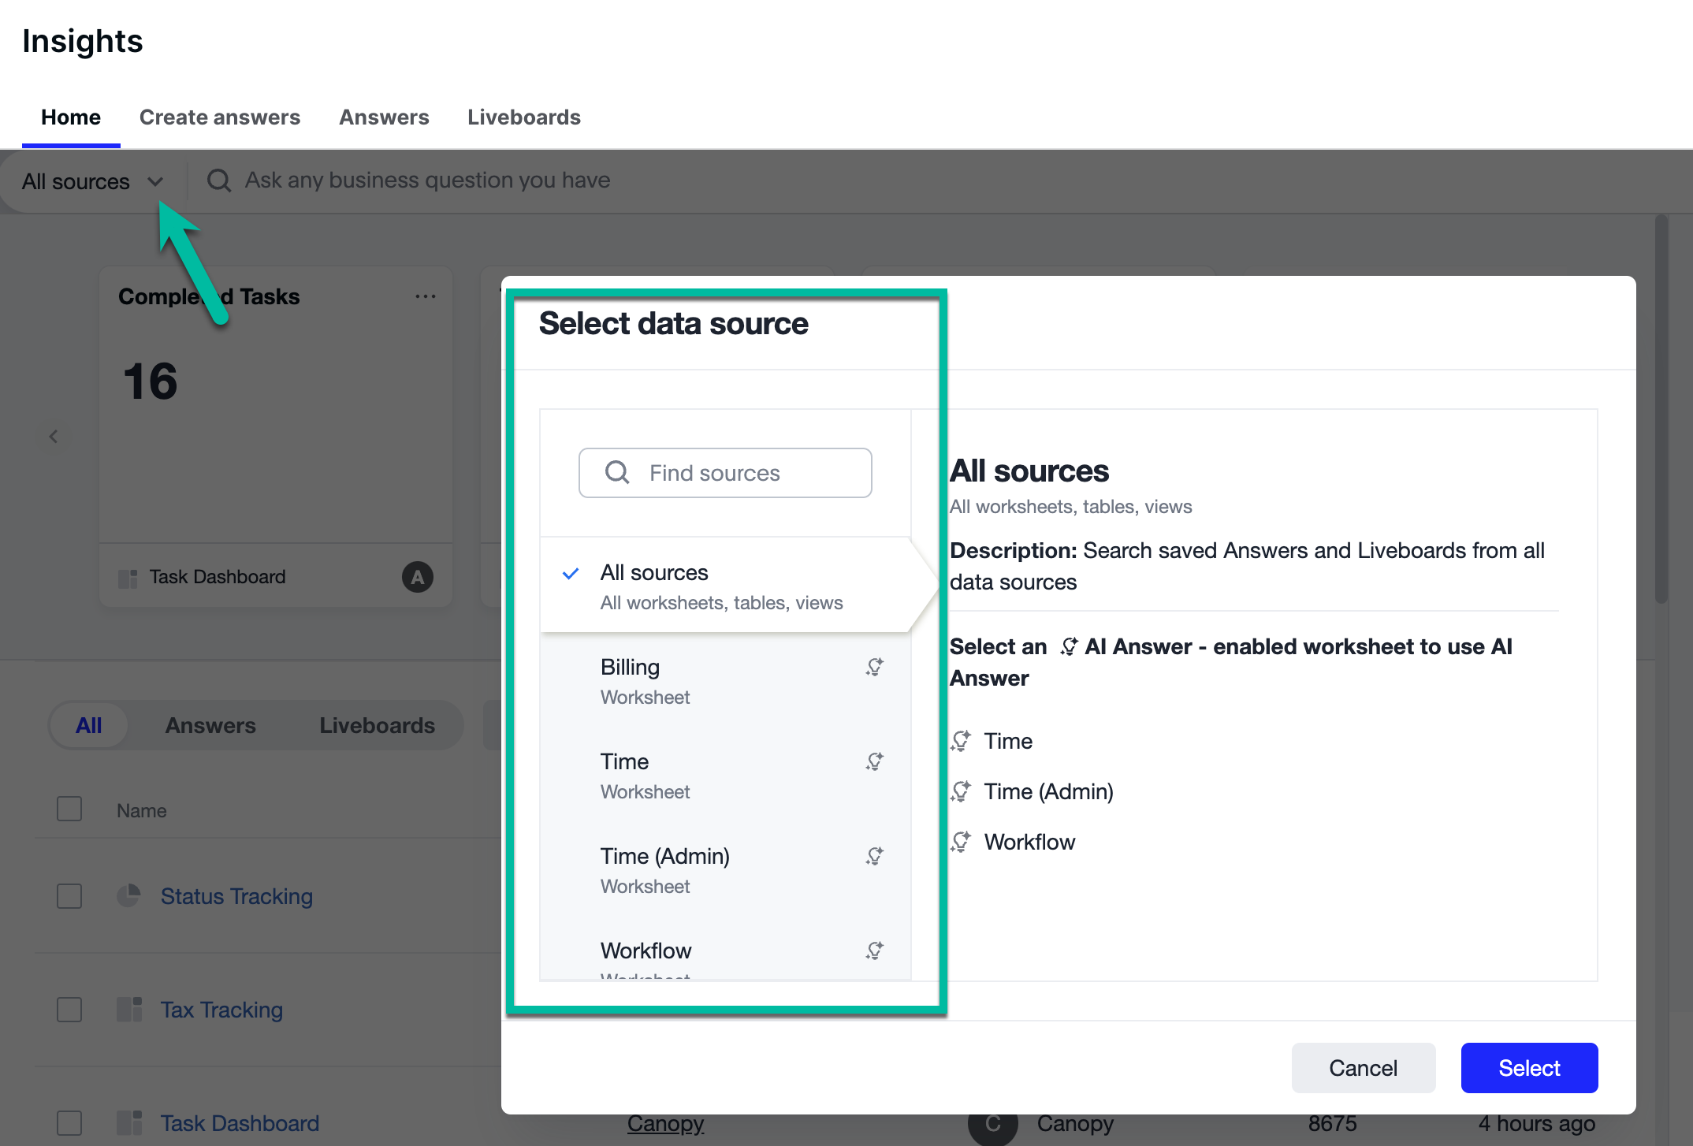Open the Liveboards top tab
Image resolution: width=1693 pixels, height=1146 pixels.
click(523, 117)
